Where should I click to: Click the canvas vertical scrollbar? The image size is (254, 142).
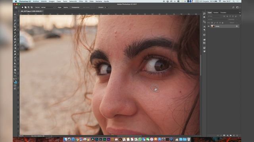pos(201,65)
